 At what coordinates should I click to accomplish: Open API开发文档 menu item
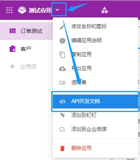pyautogui.click(x=95, y=102)
